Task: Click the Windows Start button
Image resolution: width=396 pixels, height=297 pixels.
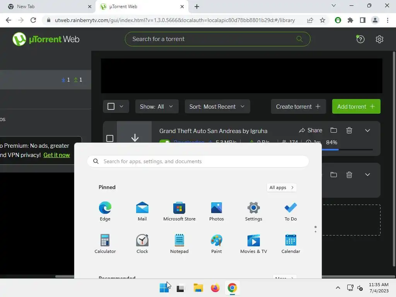Action: [164, 288]
